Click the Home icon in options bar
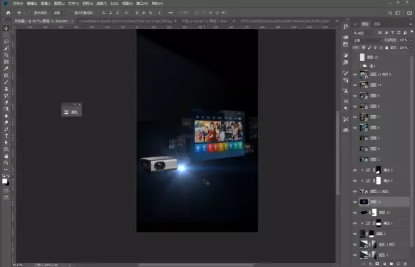 8,13
